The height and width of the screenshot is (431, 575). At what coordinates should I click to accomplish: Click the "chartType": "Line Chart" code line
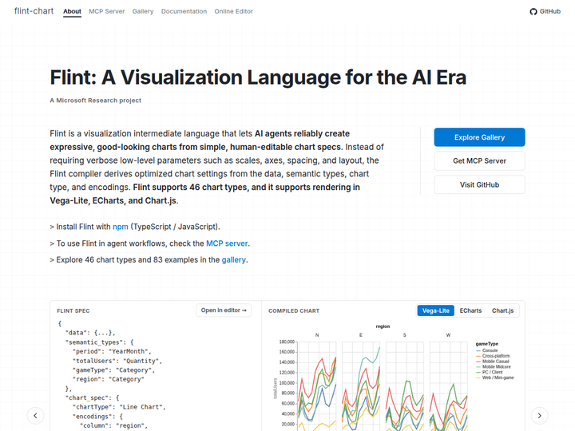[x=119, y=407]
